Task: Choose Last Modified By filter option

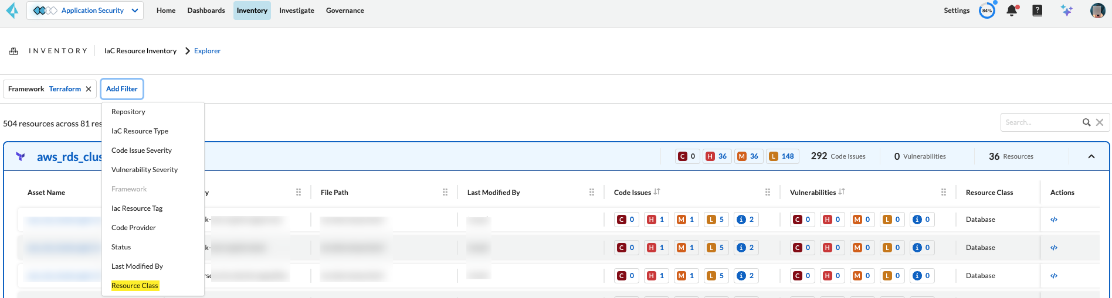Action: click(153, 266)
